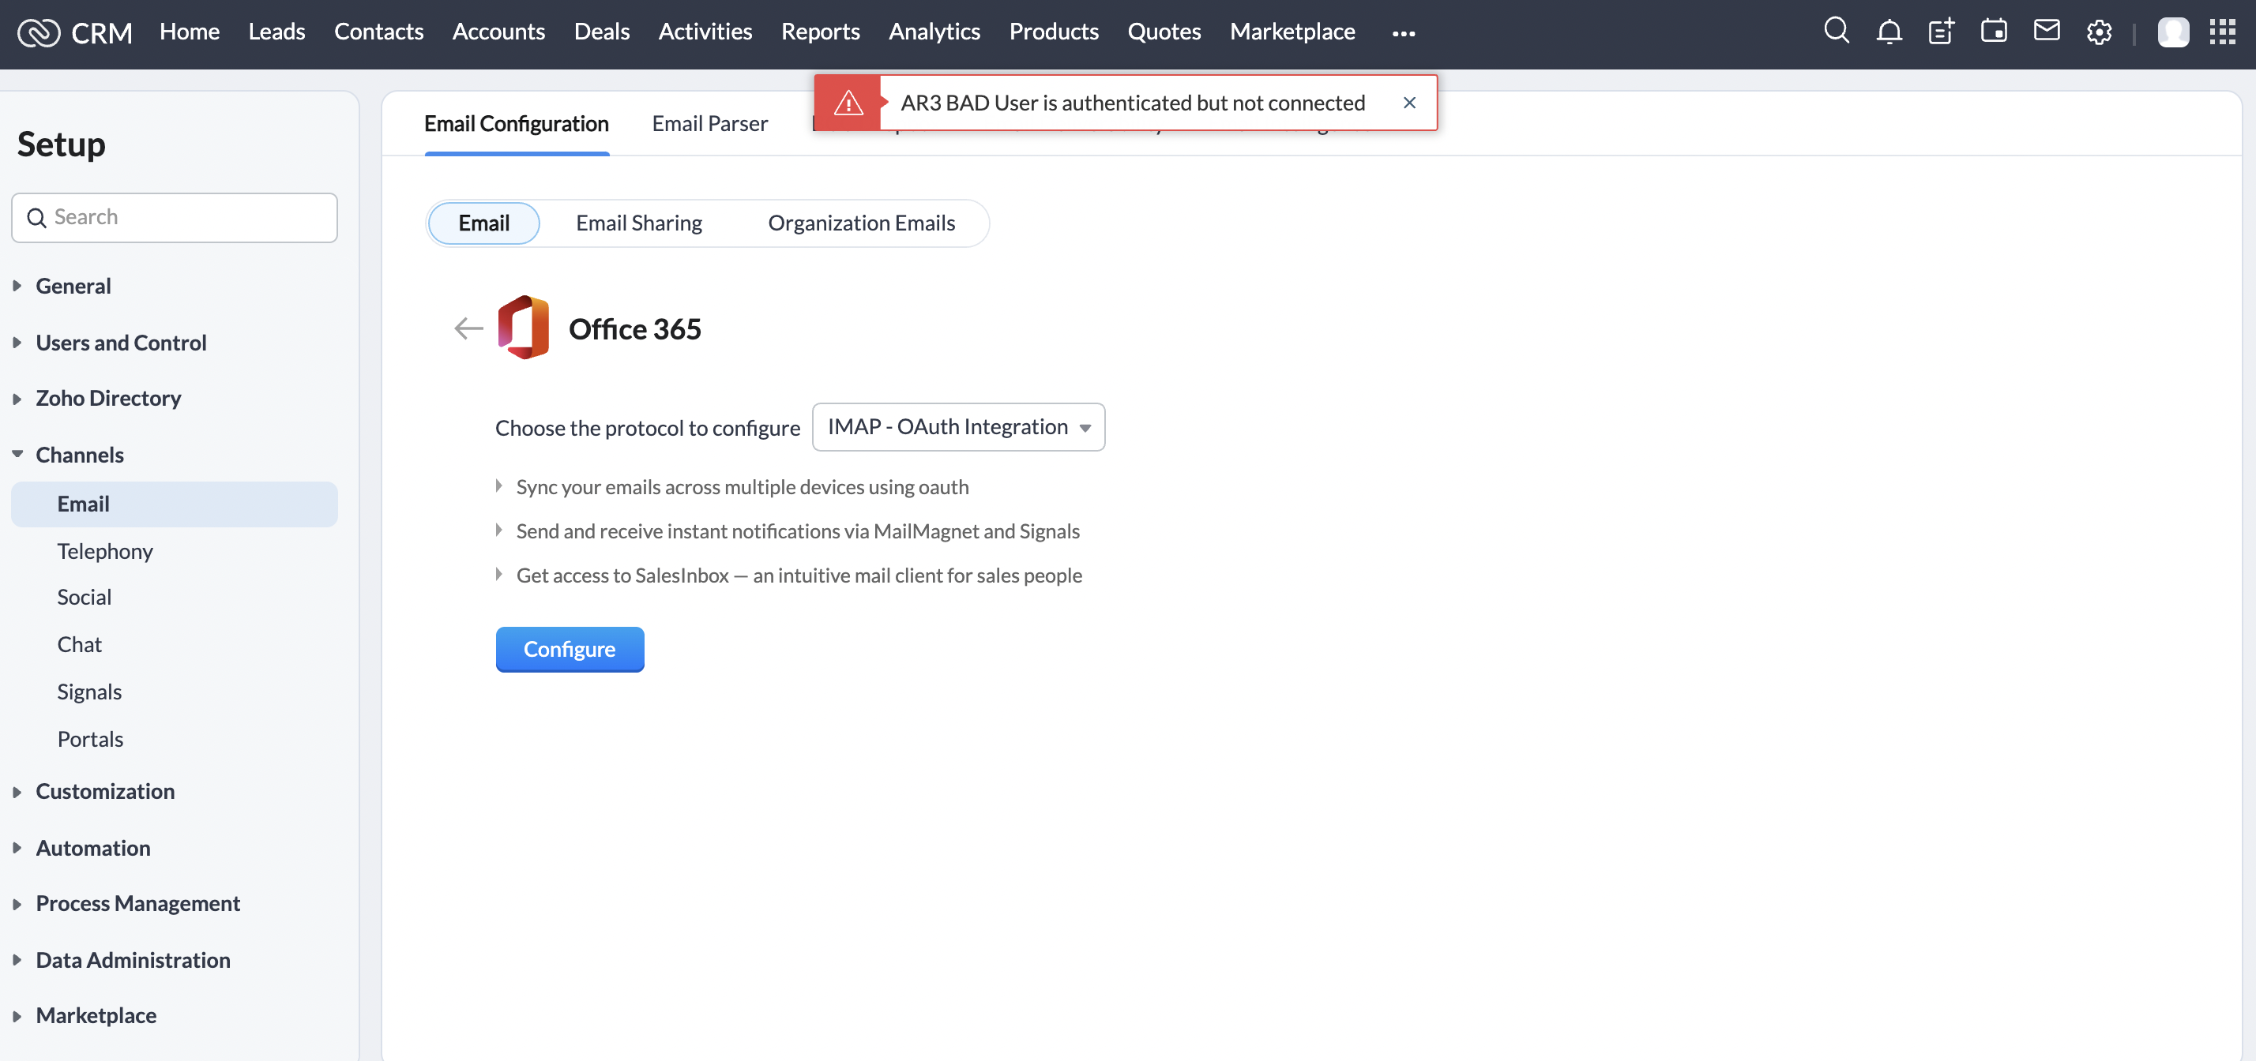Click the Setup search field

175,217
